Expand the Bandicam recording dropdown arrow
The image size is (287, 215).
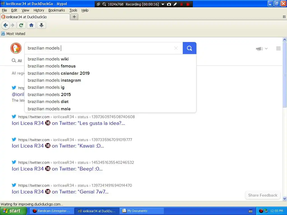tap(163, 4)
